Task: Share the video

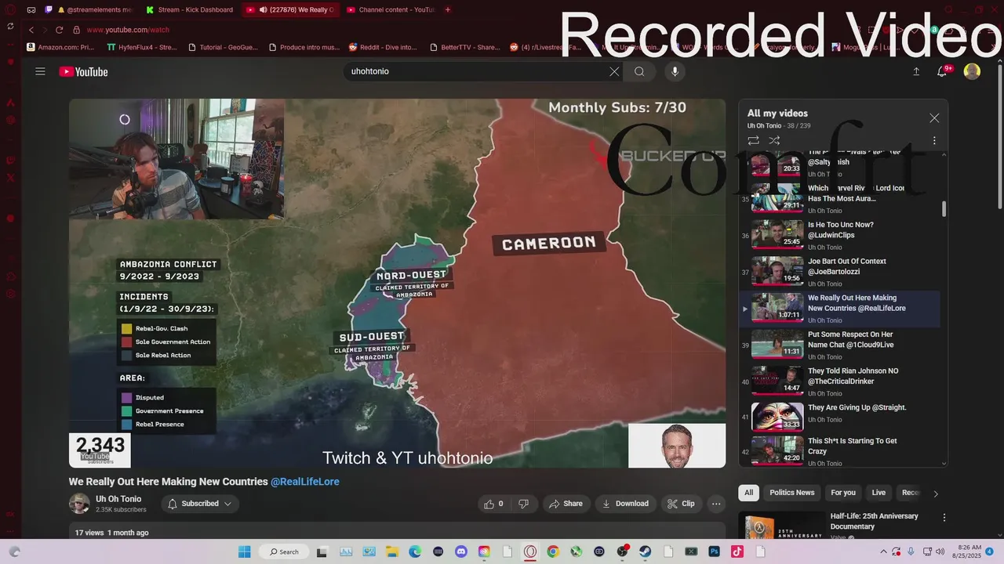Action: coord(566,504)
